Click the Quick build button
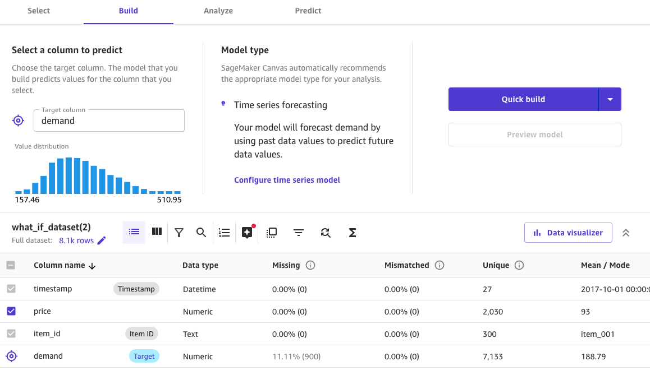This screenshot has width=650, height=375. pyautogui.click(x=523, y=99)
